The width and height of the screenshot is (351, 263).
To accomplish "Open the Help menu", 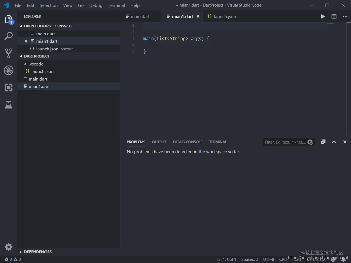I will (135, 5).
